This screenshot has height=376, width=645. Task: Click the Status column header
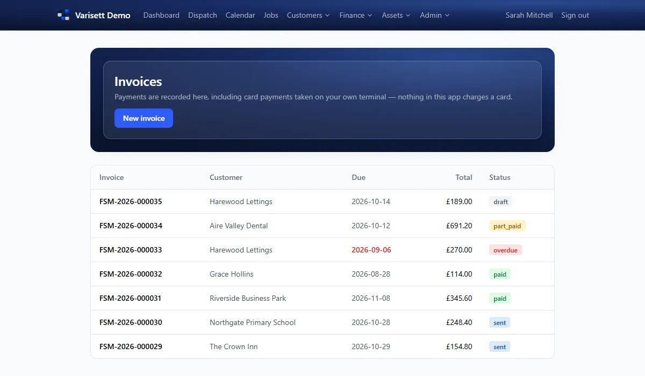pos(500,177)
